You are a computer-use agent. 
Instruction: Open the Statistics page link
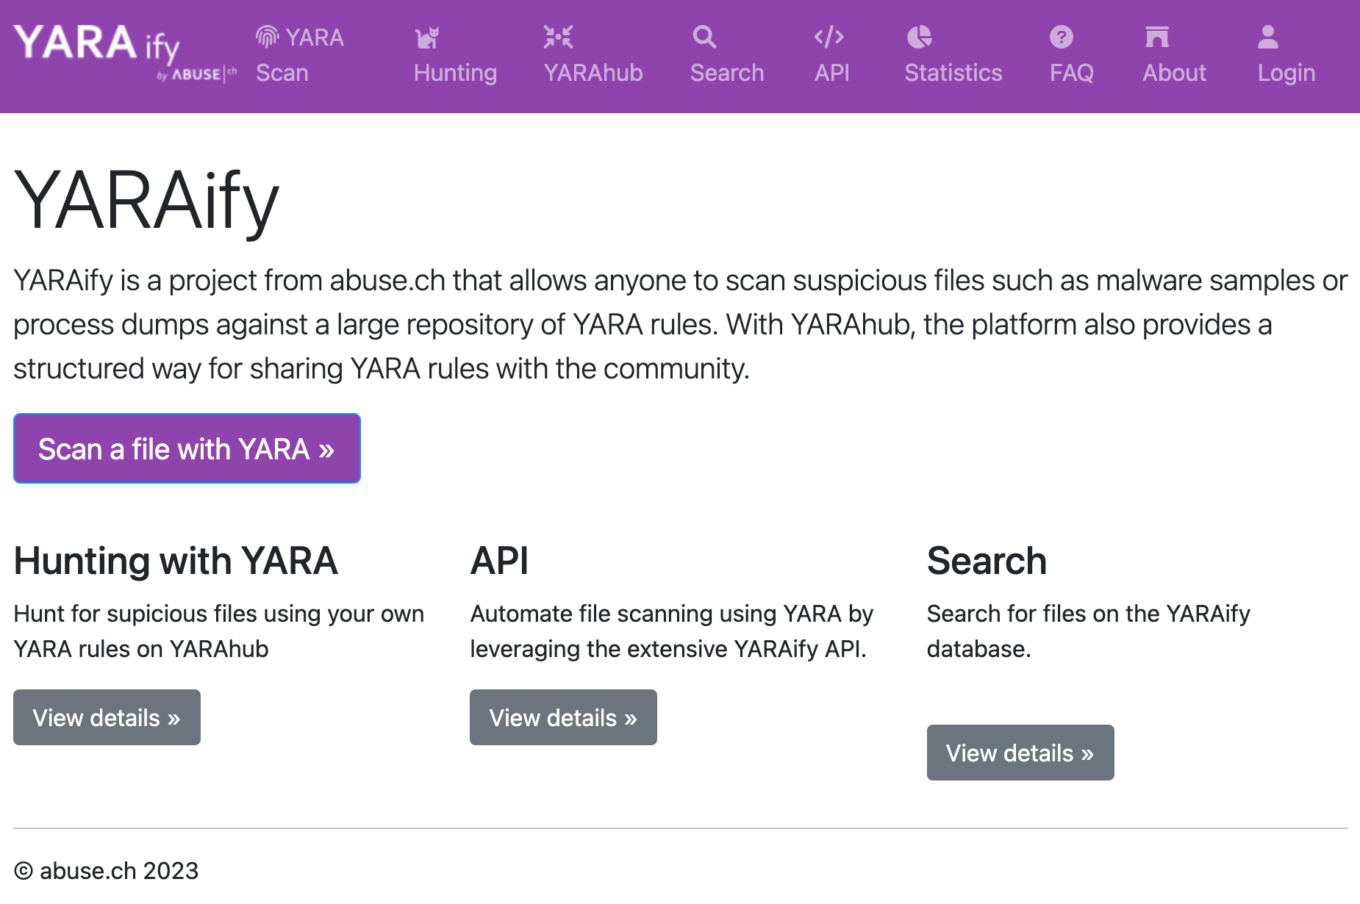click(x=953, y=55)
